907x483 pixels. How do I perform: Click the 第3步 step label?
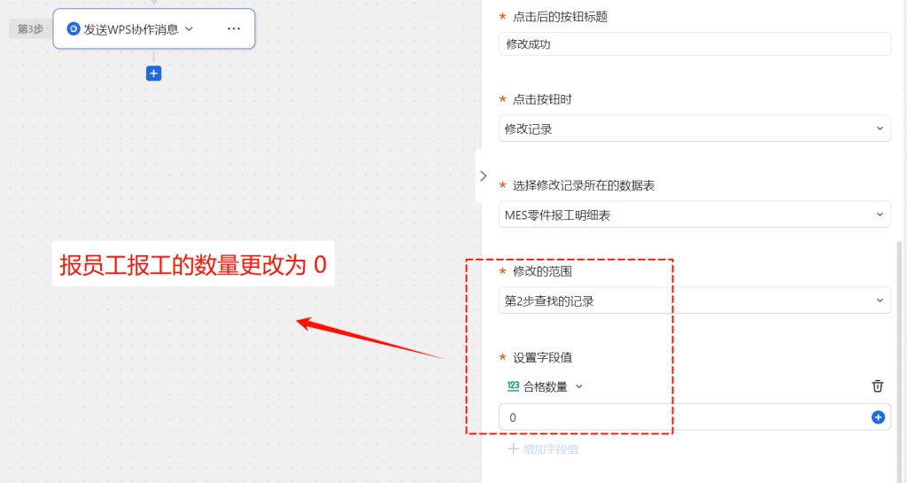click(x=30, y=29)
